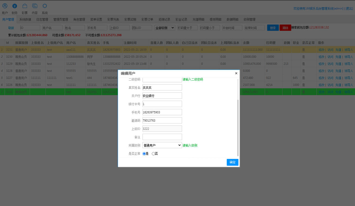
Task: Select 是 radio for 是否正常
Action: click(144, 154)
